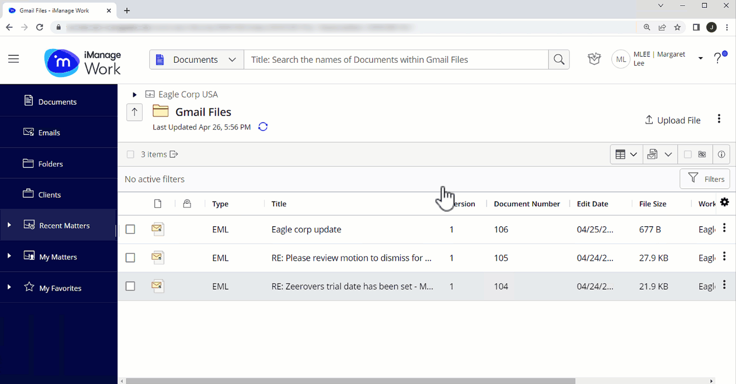This screenshot has width=736, height=384.
Task: Check the Eagle corp update row checkbox
Action: tap(130, 229)
